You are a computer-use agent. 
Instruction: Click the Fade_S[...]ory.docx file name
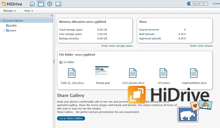72,83
